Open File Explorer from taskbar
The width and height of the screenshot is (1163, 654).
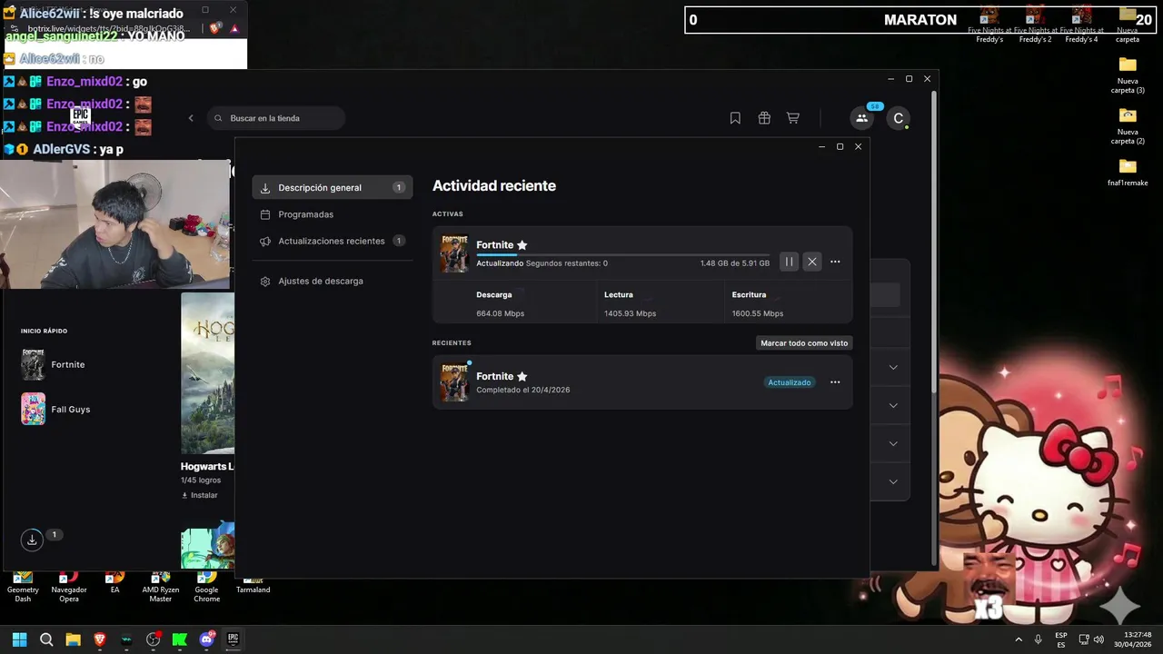pyautogui.click(x=73, y=639)
